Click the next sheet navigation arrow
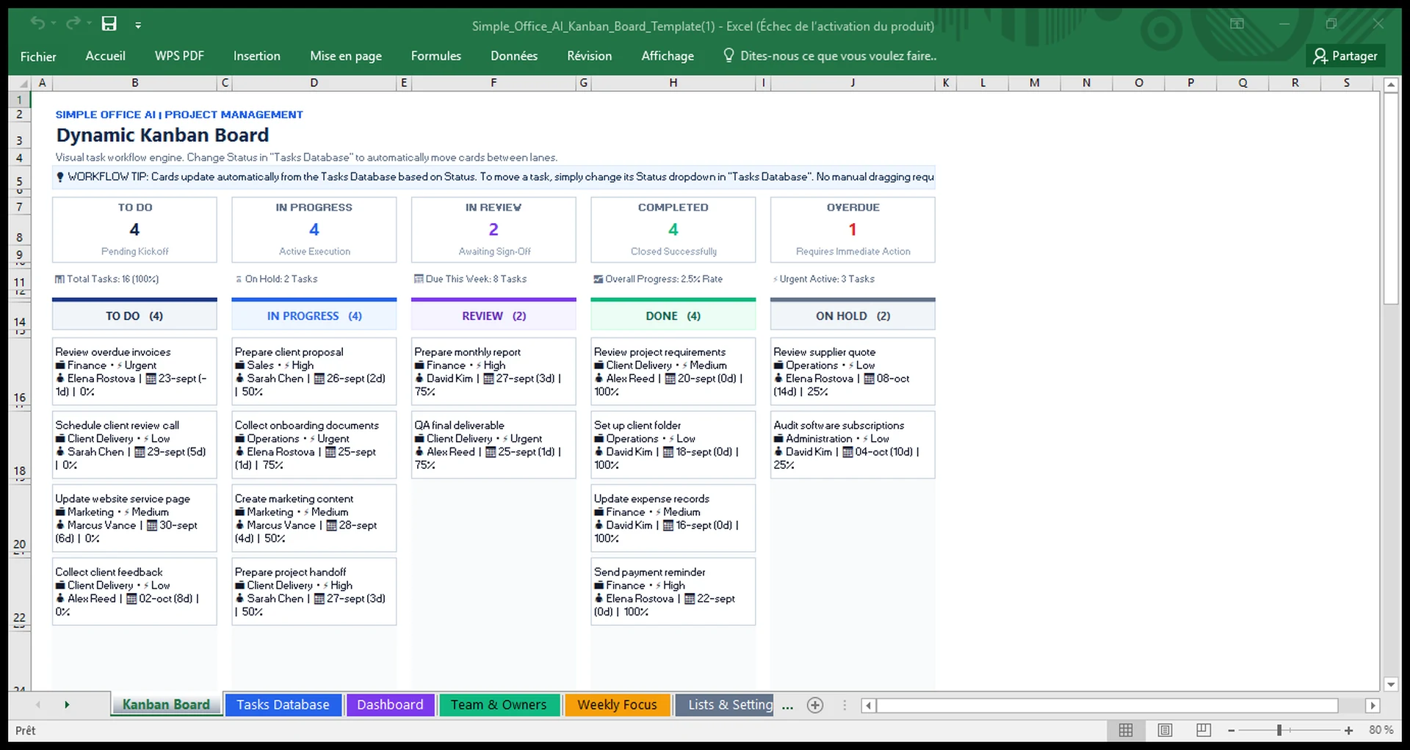This screenshot has height=750, width=1410. (x=67, y=705)
